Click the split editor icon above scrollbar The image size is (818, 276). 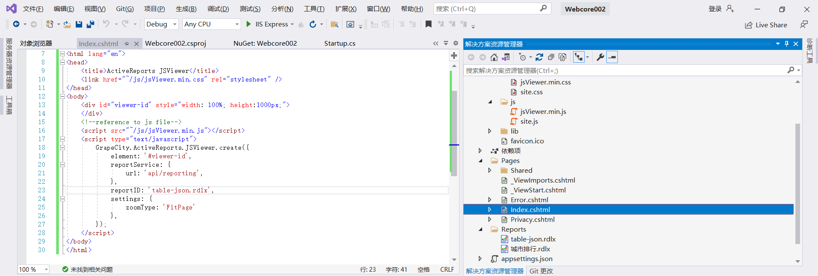coord(454,55)
